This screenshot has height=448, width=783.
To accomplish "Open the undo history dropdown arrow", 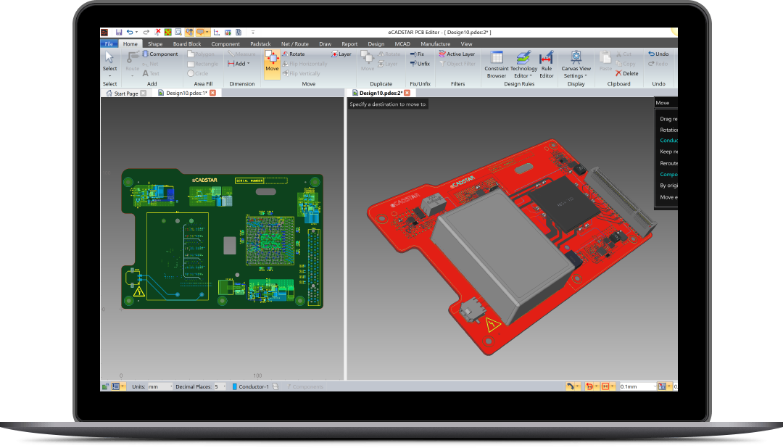I will click(136, 32).
